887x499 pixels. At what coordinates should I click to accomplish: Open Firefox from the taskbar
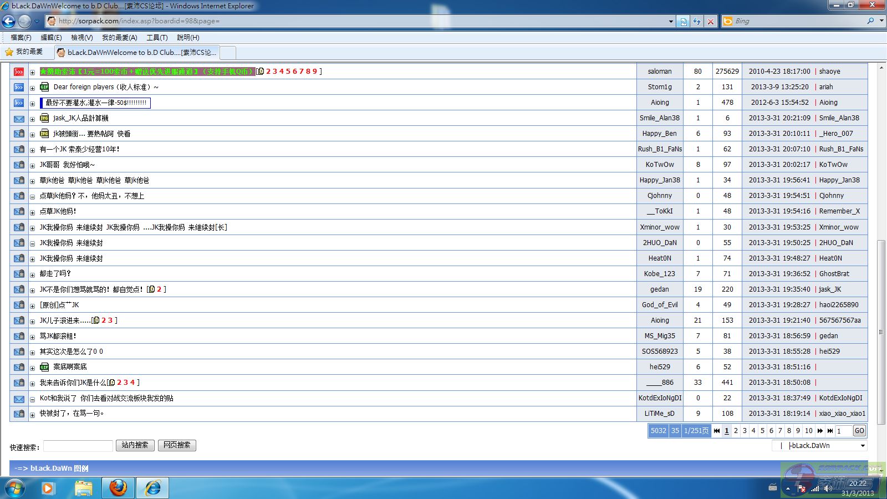(x=118, y=488)
